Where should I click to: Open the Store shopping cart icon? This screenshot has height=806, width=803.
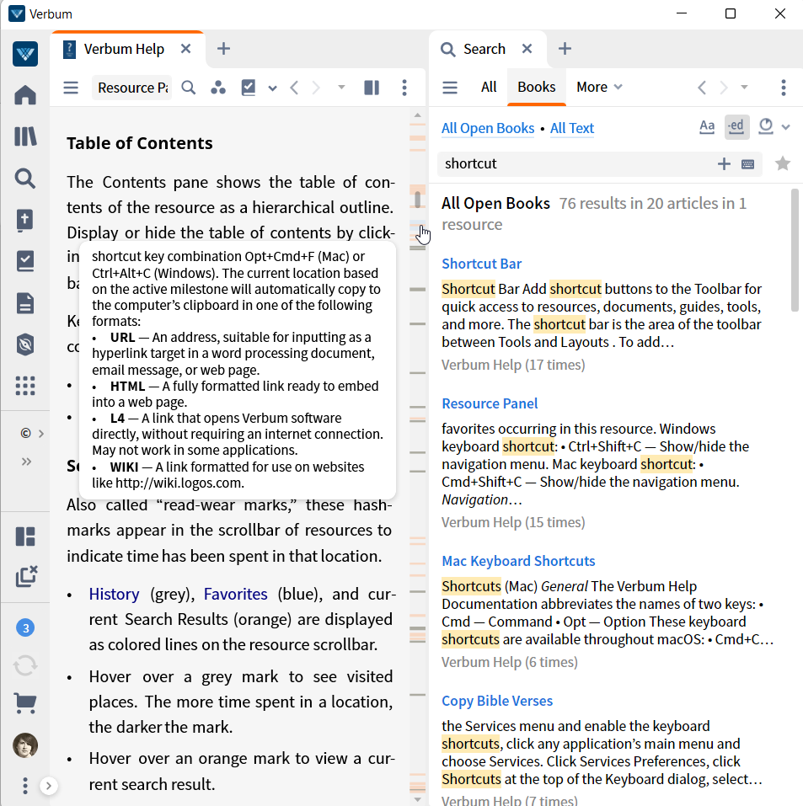click(x=25, y=702)
